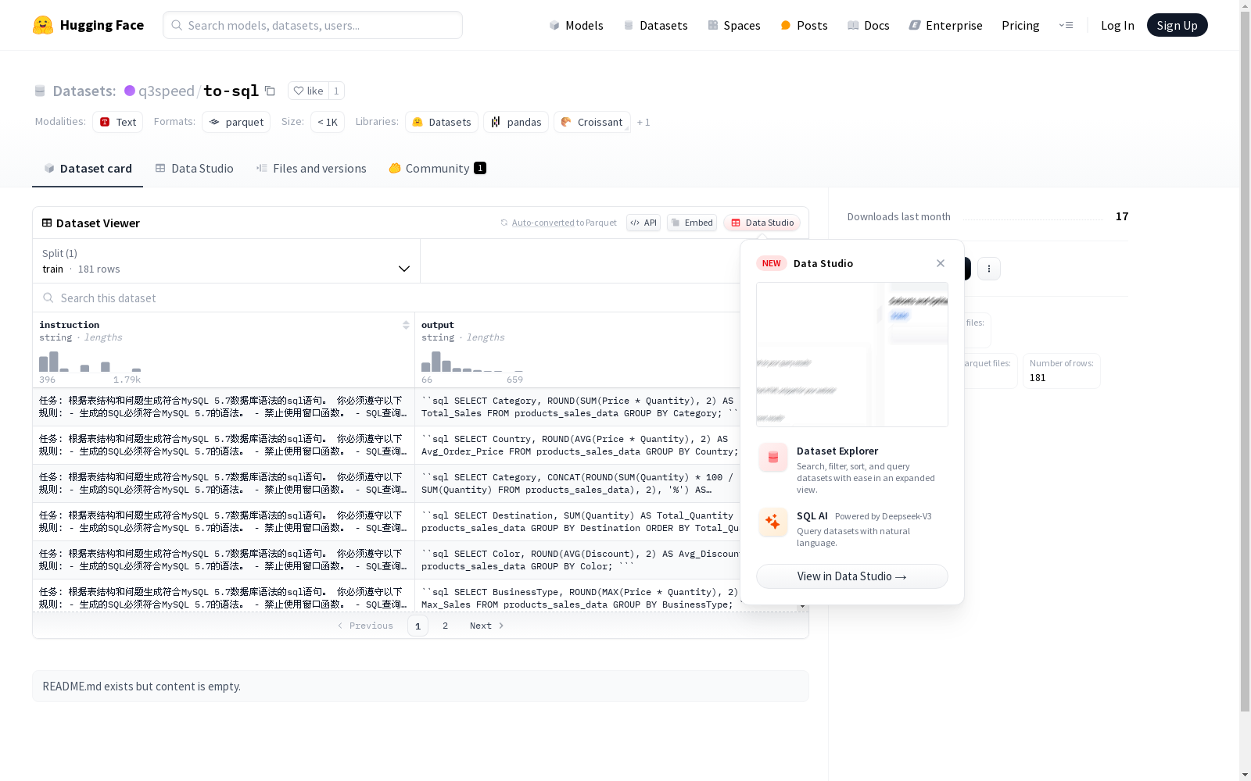The image size is (1251, 781).
Task: Switch to the Data Studio tab
Action: pos(194,169)
